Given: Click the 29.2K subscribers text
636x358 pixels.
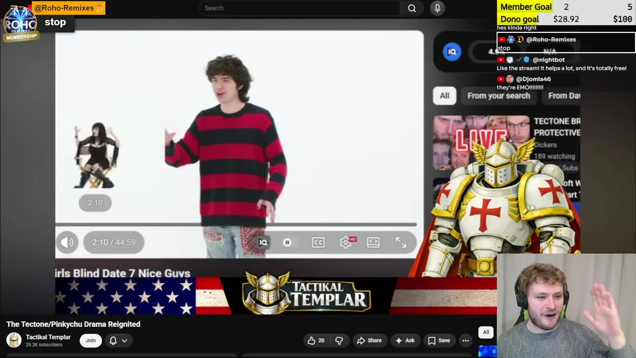Looking at the screenshot, I should 44,345.
